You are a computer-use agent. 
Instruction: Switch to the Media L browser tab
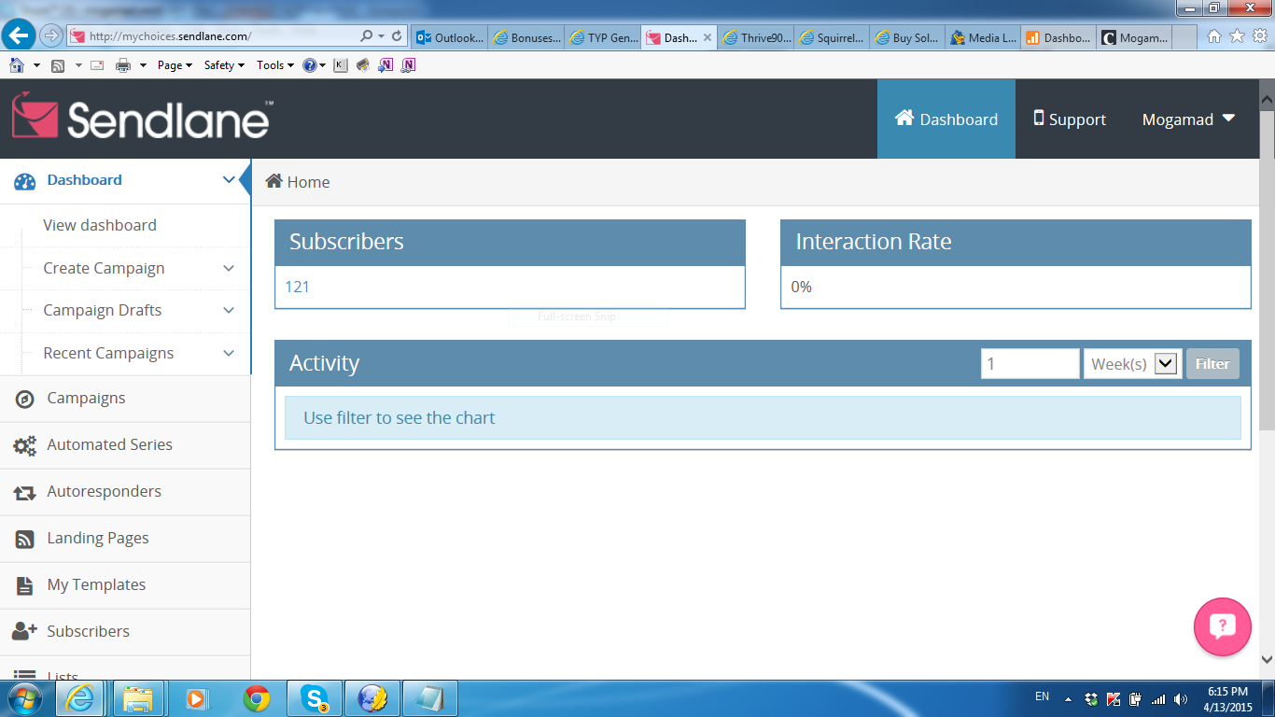click(984, 37)
